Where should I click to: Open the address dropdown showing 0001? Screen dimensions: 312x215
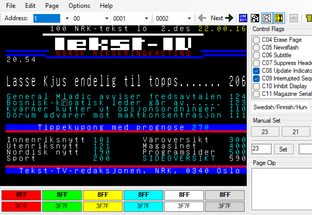[146, 19]
